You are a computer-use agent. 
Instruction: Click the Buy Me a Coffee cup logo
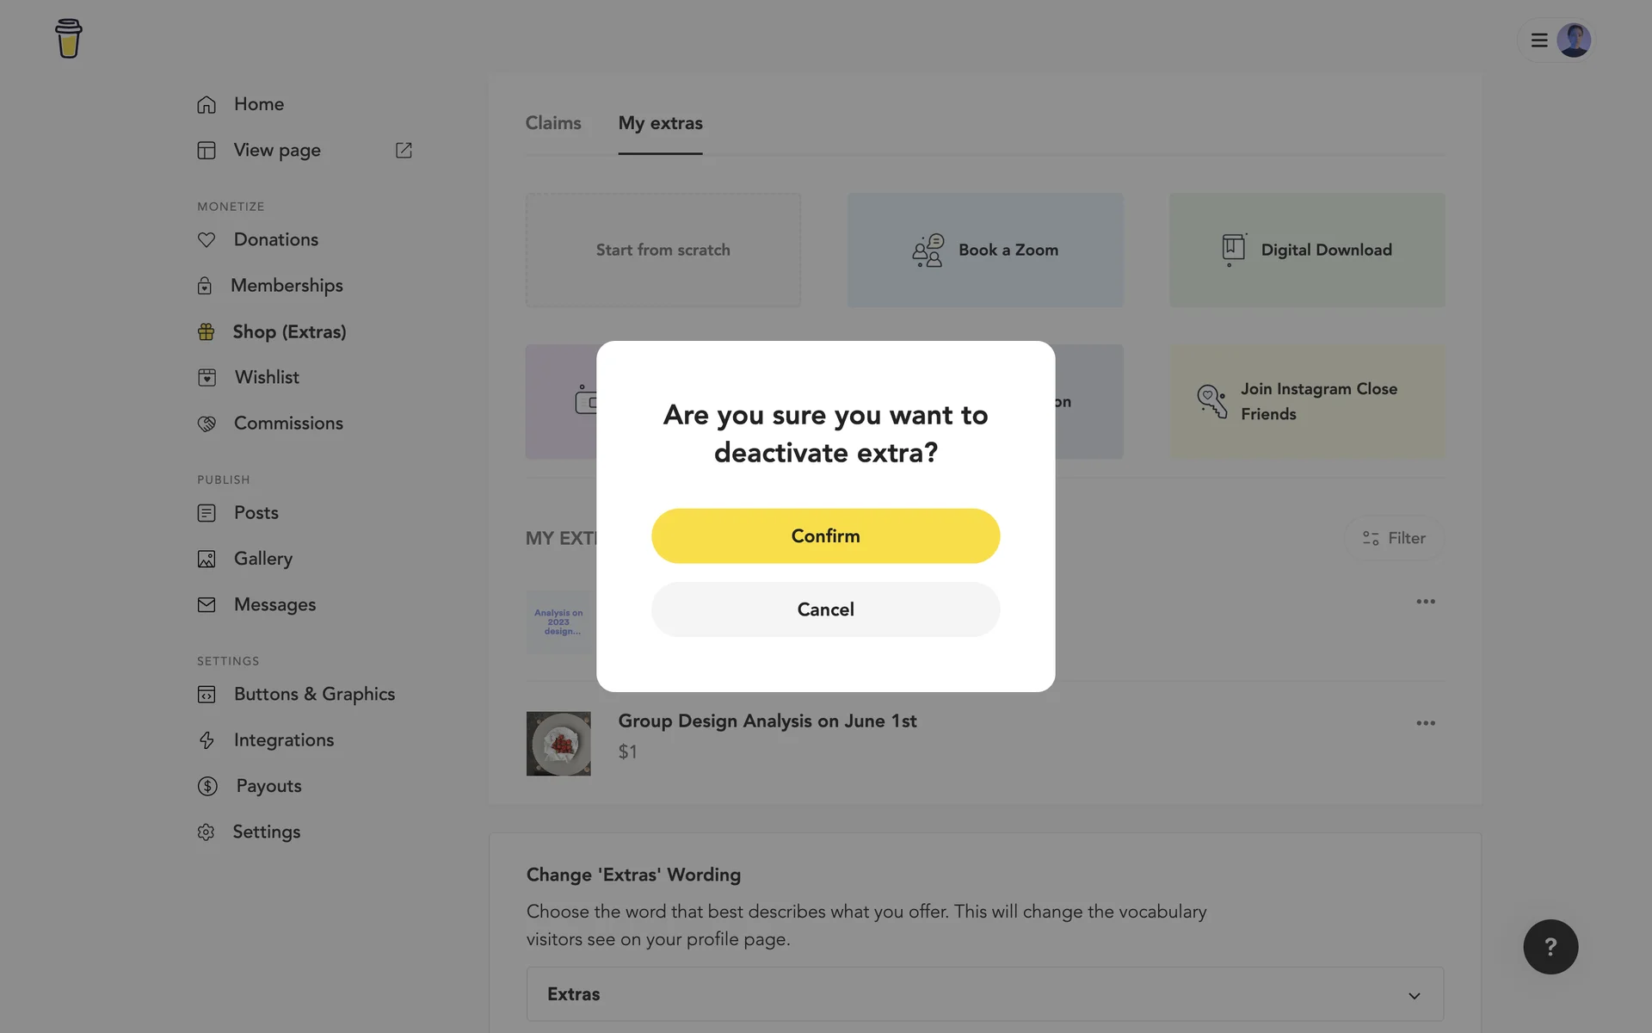pos(68,39)
